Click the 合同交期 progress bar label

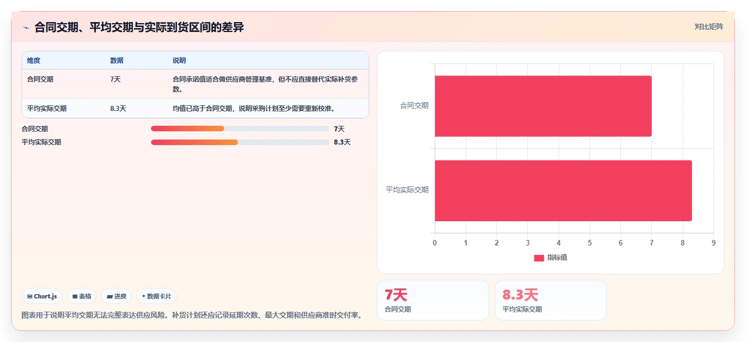(35, 129)
